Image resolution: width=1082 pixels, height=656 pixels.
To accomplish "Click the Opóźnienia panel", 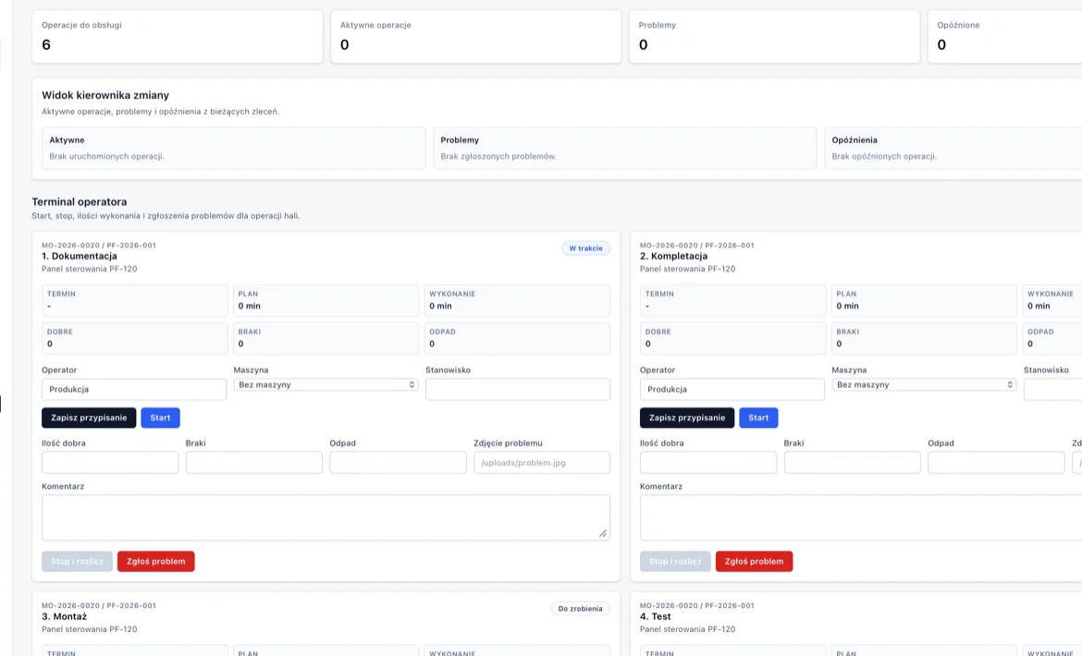I will pos(953,148).
